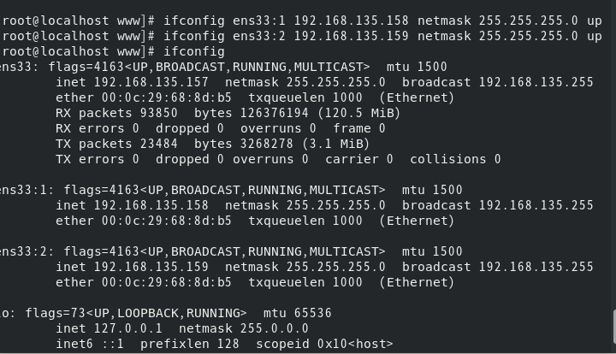The height and width of the screenshot is (354, 616).
Task: Click the '(3.1 MiB)' byte total
Action: click(x=336, y=144)
